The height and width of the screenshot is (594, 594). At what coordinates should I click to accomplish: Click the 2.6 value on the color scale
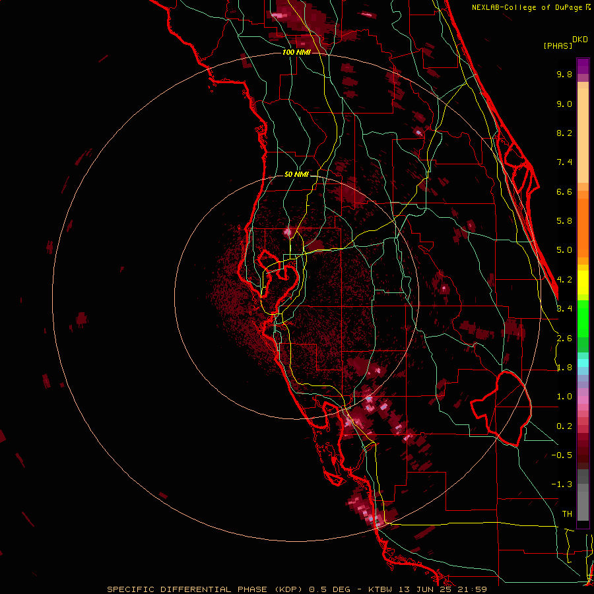[564, 339]
